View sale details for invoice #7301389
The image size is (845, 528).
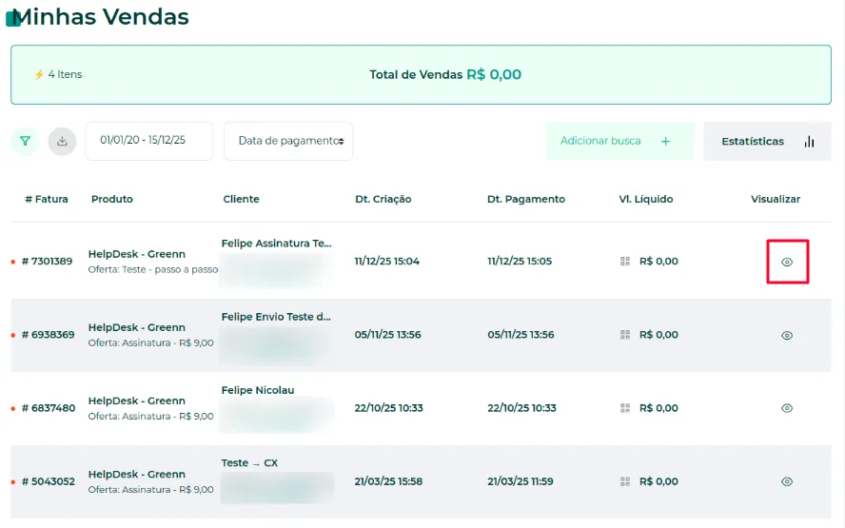click(x=787, y=262)
